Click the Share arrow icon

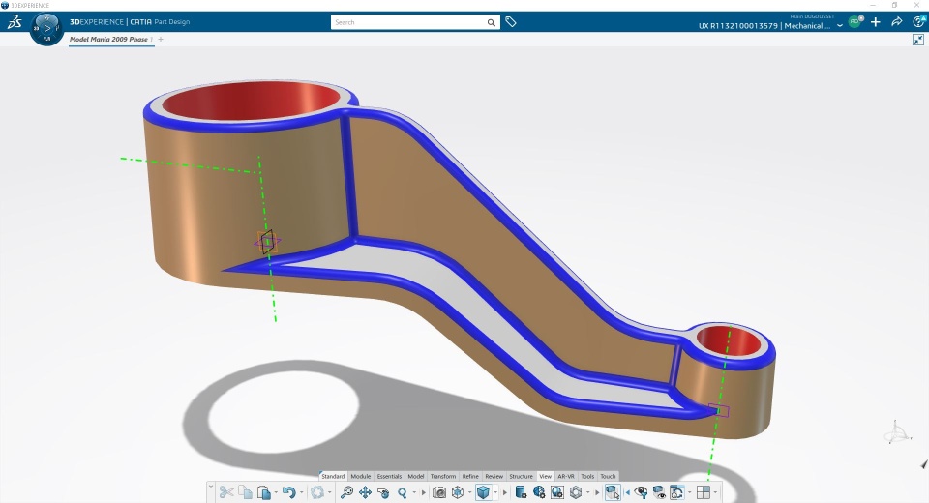896,22
